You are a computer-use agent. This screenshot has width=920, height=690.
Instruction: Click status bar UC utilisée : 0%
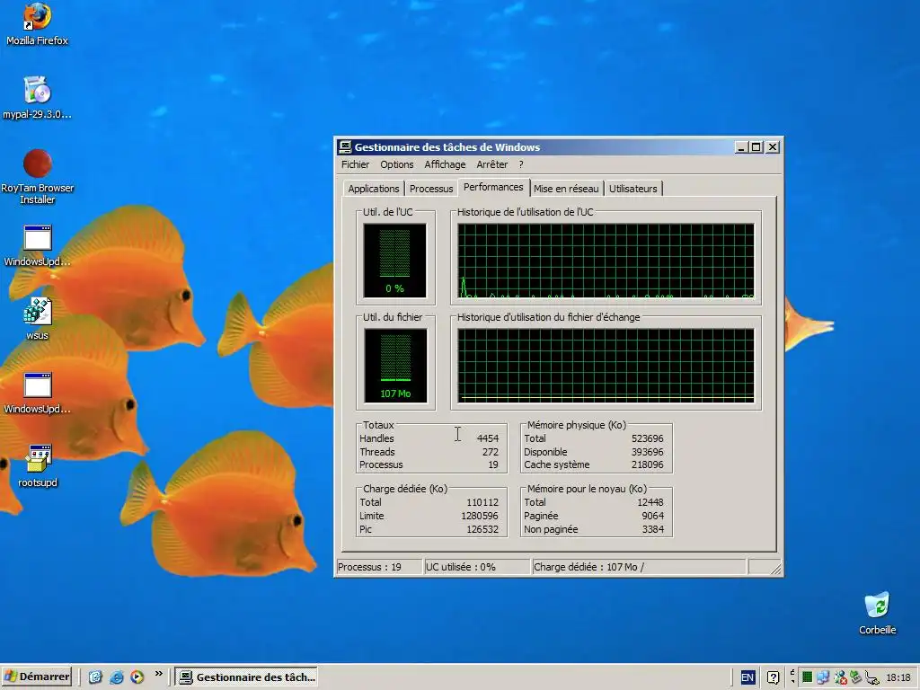coord(477,567)
